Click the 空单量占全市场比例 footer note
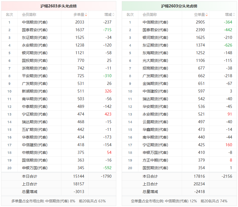Screen dimensions: 238x207 pyautogui.click(x=179, y=201)
